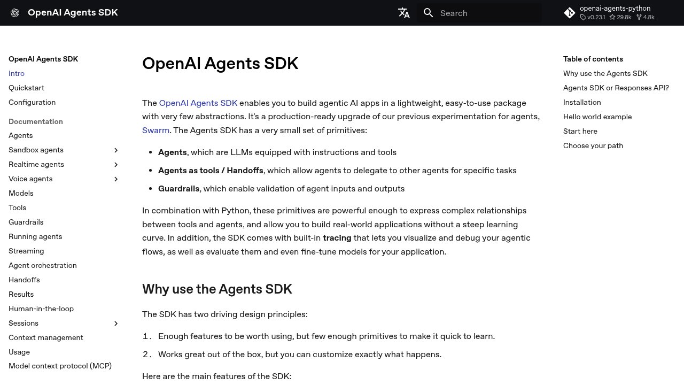
Task: Jump to Hello world example
Action: point(597,117)
